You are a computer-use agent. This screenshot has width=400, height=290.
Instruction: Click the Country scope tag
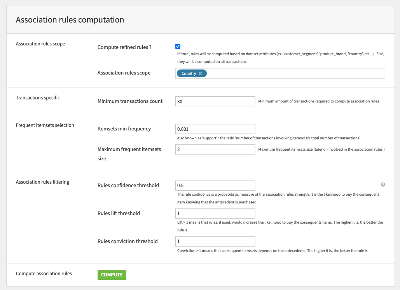[190, 73]
